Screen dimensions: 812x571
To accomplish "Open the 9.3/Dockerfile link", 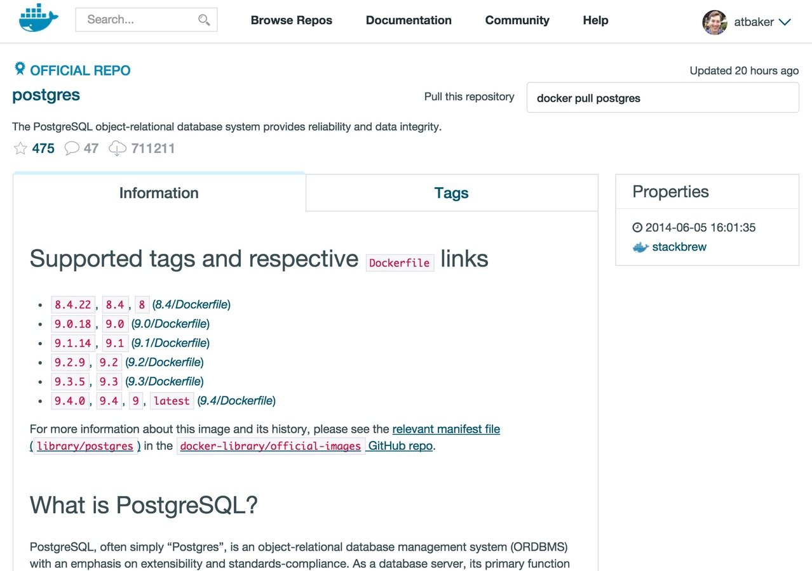I will click(x=164, y=381).
